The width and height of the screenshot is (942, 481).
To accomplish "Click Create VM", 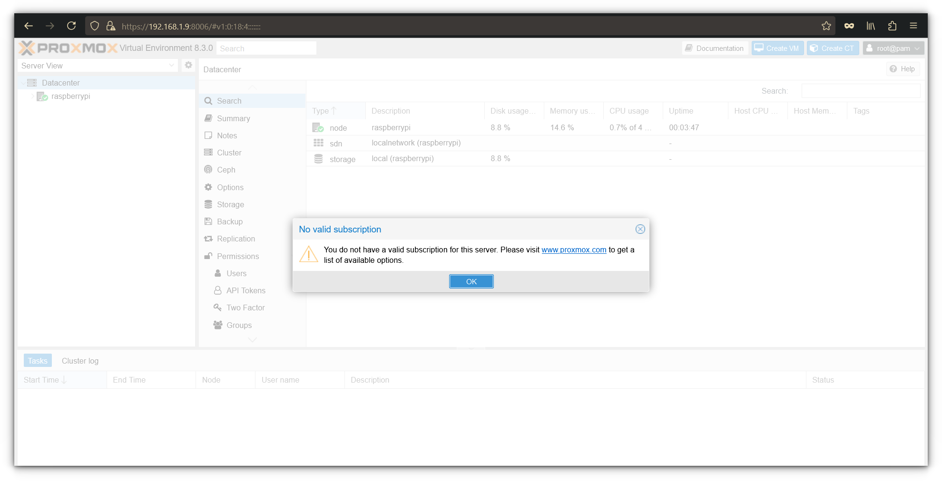I will 777,48.
